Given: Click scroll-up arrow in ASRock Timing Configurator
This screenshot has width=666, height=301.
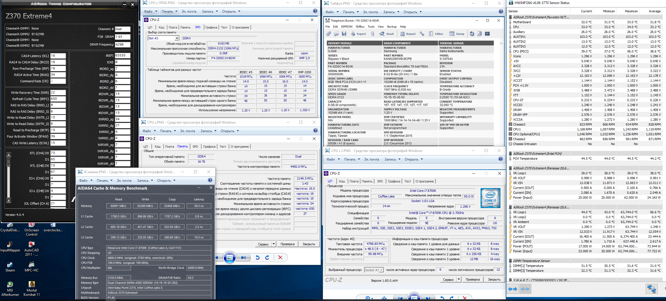Looking at the screenshot, I should point(9,155).
